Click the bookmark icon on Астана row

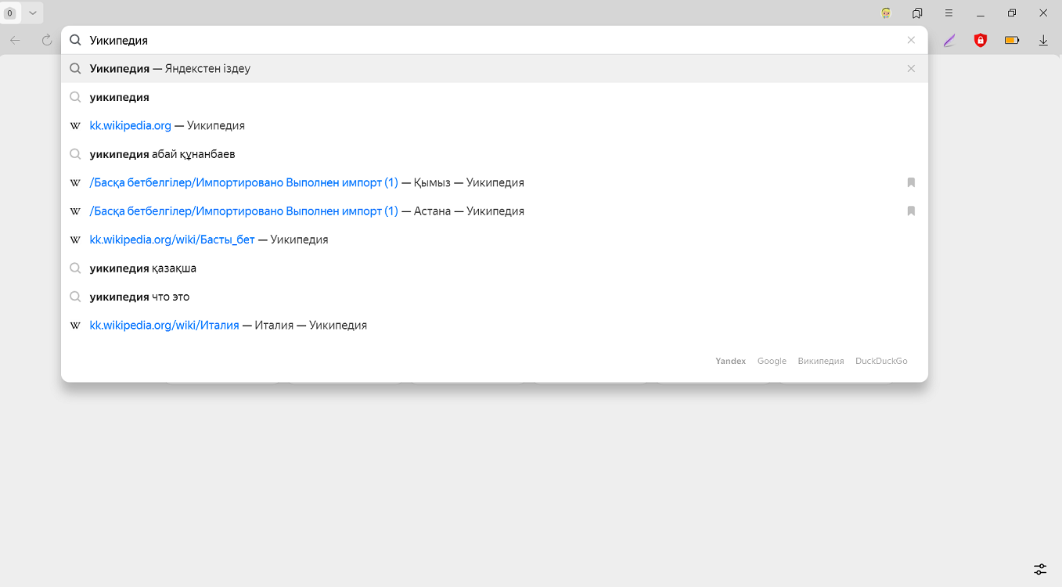[911, 211]
